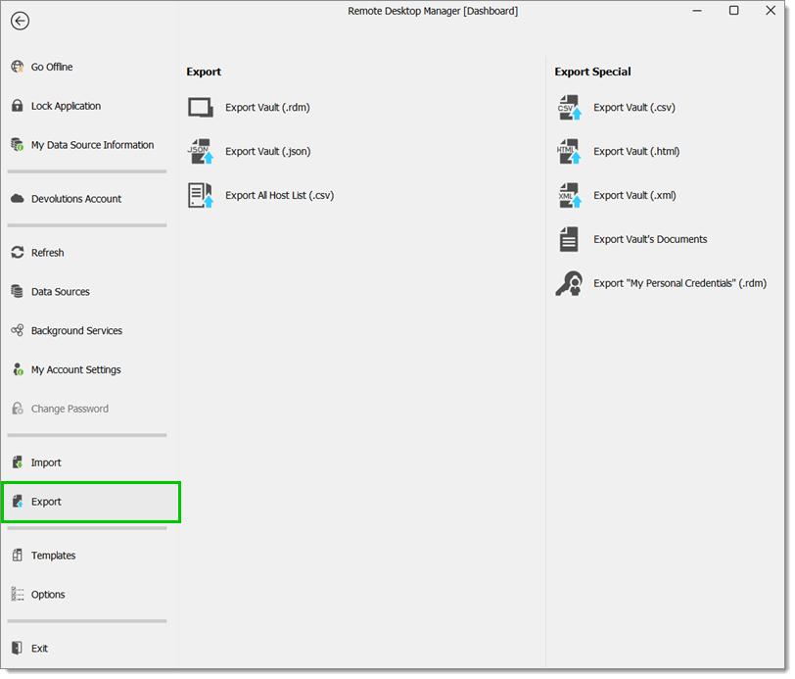795x679 pixels.
Task: Click the Go Offline globe icon
Action: tap(18, 67)
